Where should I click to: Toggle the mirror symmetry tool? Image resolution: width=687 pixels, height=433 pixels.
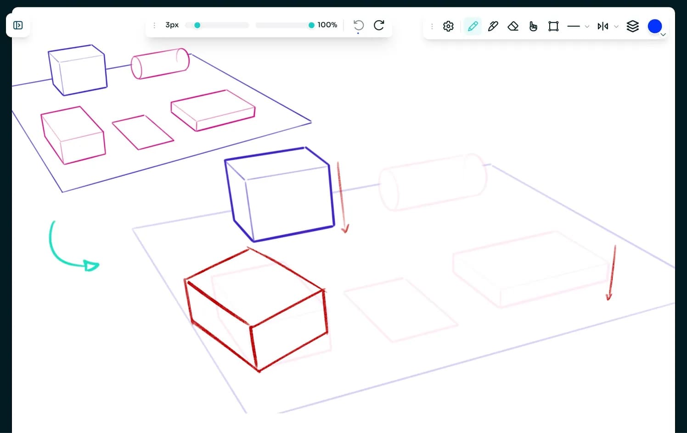(603, 26)
